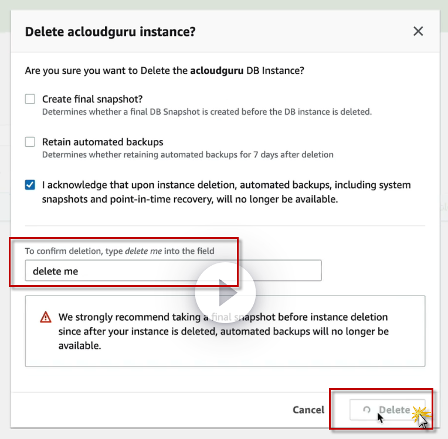The width and height of the screenshot is (448, 439).
Task: Click the 'delete me' confirmation text field
Action: click(173, 271)
